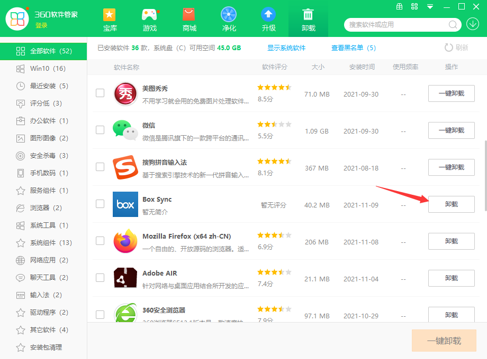Viewport: 487px width, 359px height.
Task: Click 显示系统软件 link
Action: tap(286, 48)
